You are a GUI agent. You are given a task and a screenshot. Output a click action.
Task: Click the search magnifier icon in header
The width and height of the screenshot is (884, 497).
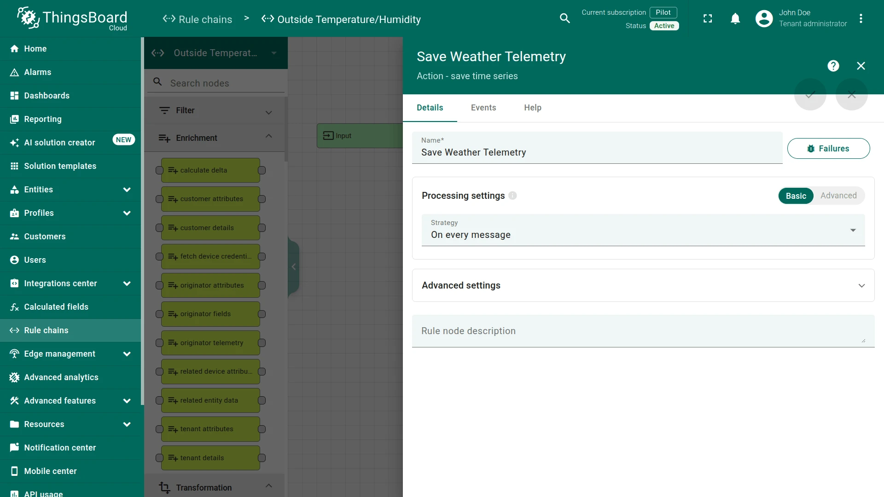coord(564,18)
